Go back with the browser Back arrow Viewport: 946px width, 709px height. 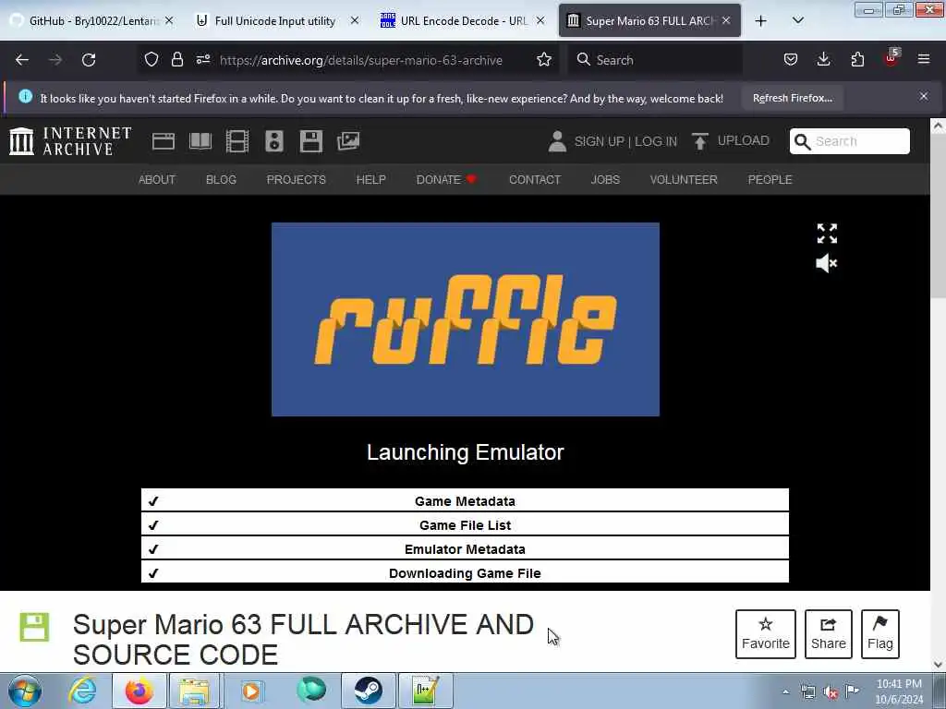22,60
